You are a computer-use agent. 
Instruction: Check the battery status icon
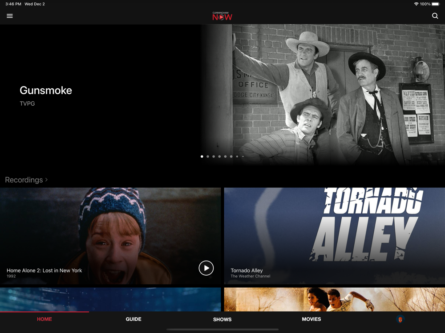(x=435, y=4)
